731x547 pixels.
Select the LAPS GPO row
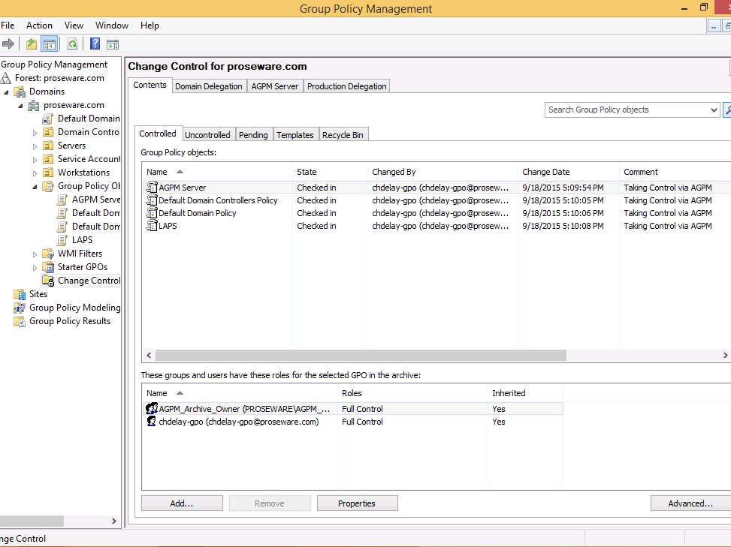pos(168,226)
